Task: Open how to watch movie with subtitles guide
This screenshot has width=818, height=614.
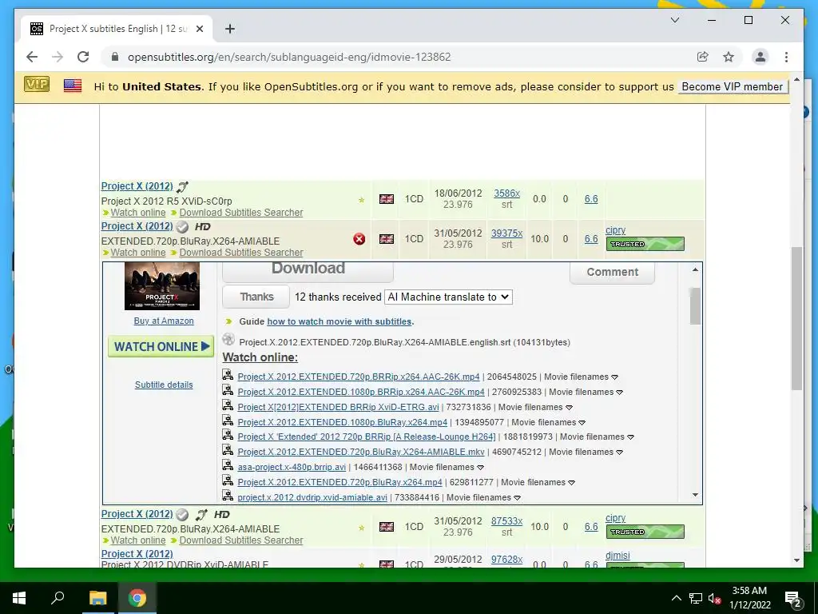Action: [x=340, y=321]
